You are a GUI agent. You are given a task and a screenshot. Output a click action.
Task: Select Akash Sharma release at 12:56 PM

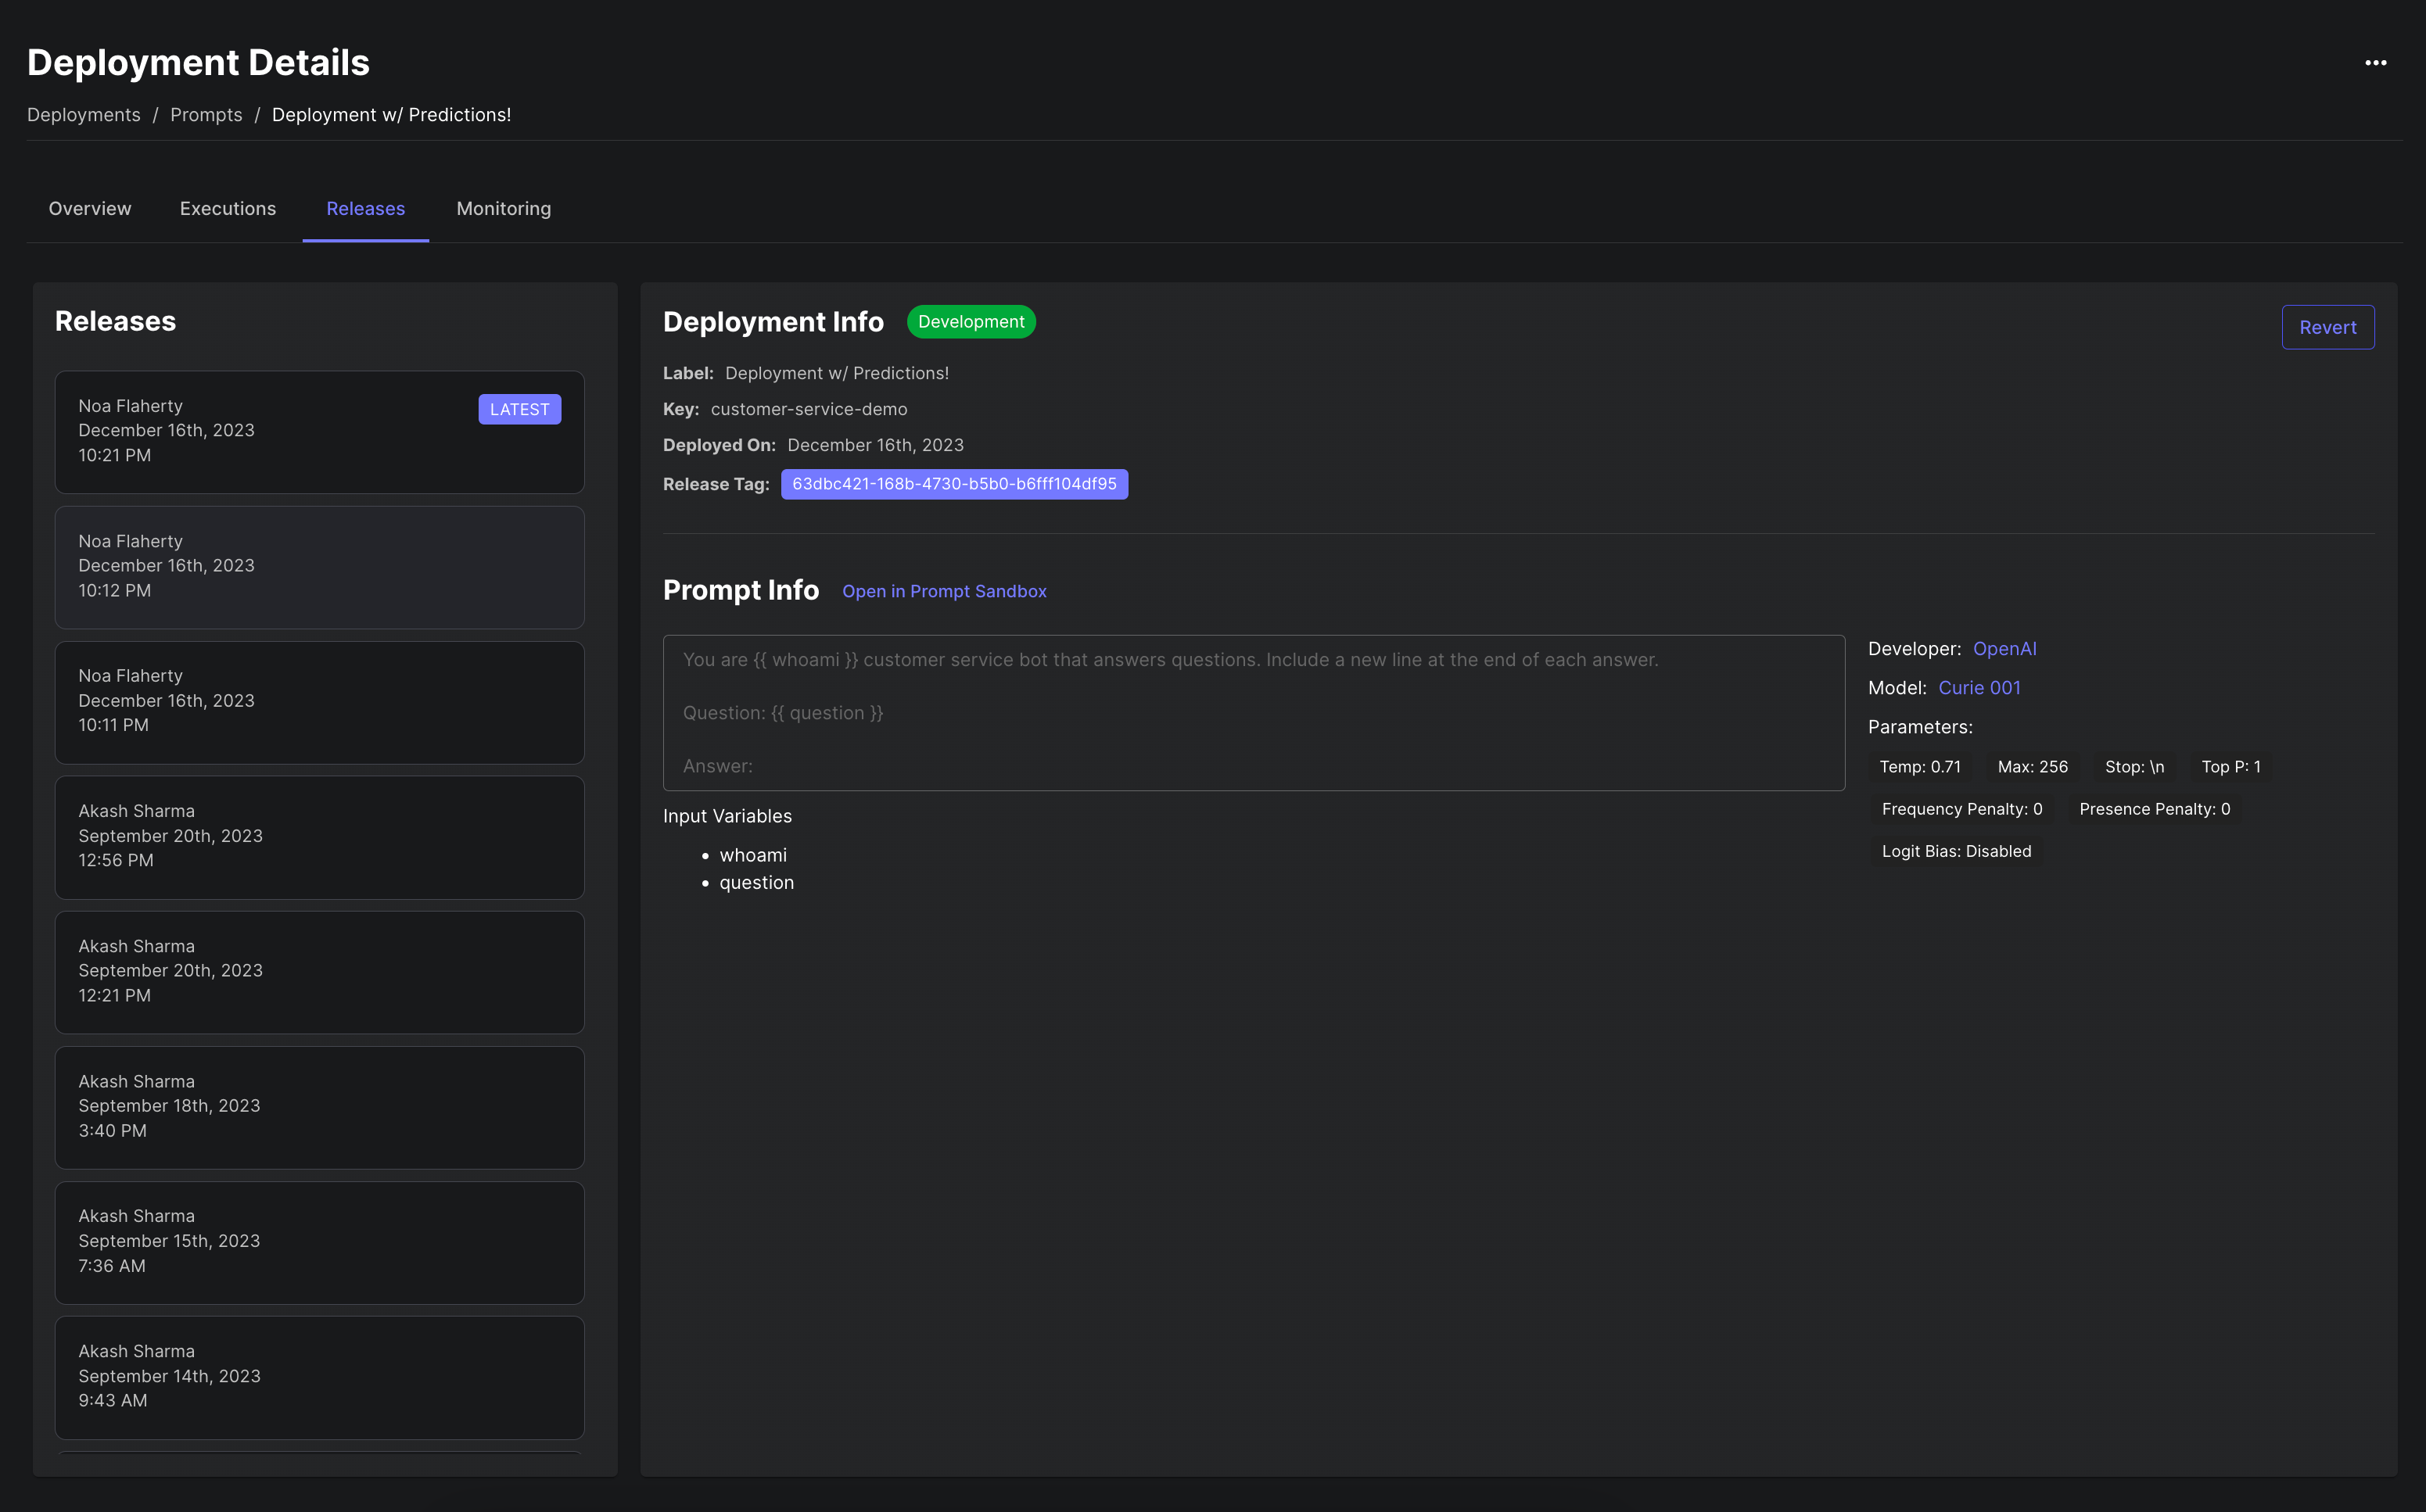(x=319, y=837)
